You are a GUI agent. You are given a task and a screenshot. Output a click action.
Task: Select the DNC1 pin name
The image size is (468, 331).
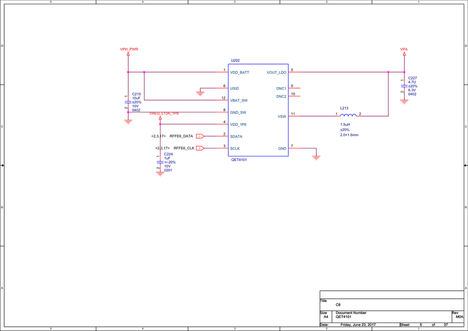coord(281,88)
